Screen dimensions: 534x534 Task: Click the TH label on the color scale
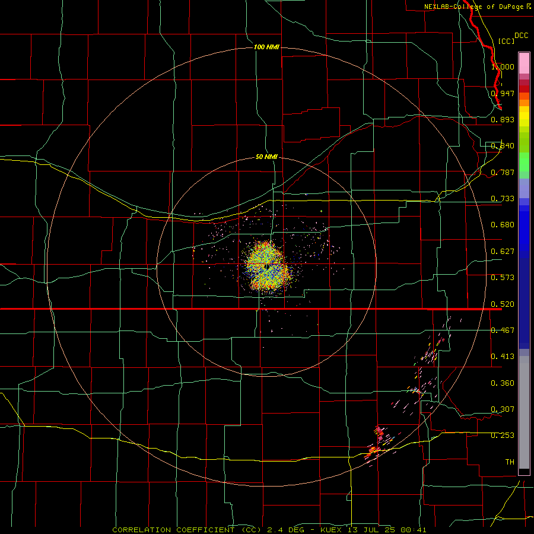pos(510,462)
